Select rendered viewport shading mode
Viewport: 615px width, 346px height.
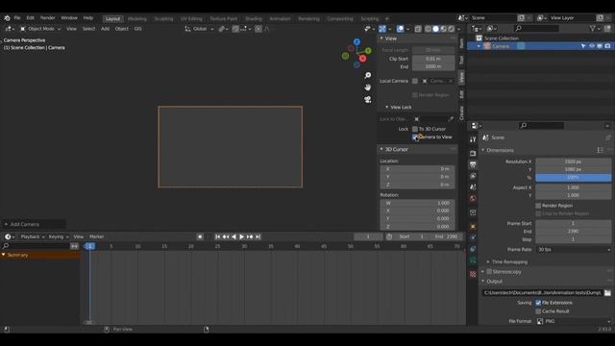(452, 29)
